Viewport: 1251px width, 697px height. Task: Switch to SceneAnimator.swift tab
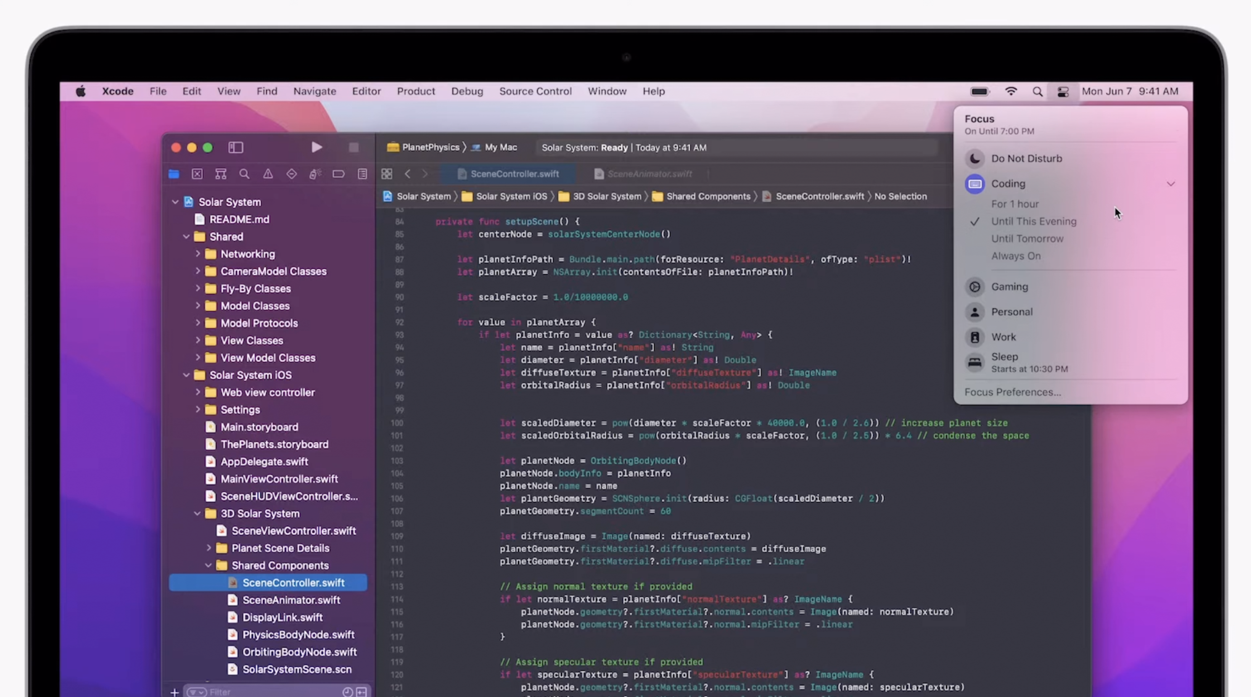click(x=649, y=174)
